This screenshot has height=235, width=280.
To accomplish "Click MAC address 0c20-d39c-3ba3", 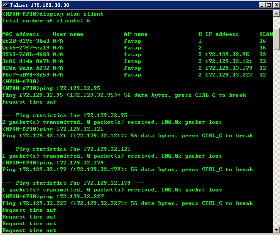I will (26, 41).
